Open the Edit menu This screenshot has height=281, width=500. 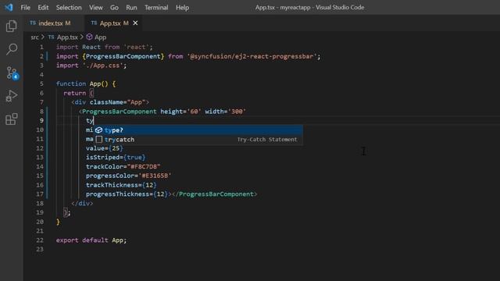43,7
